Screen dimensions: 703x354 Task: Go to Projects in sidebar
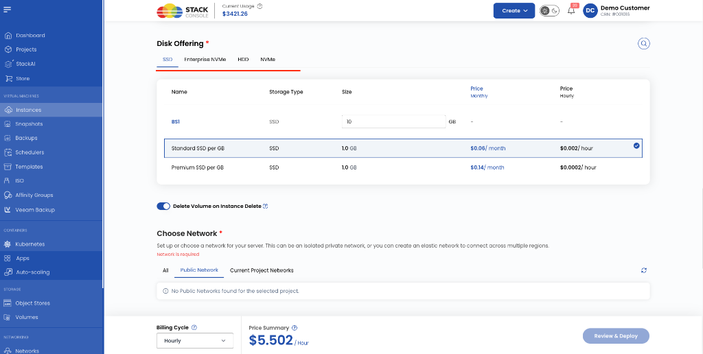[x=26, y=49]
